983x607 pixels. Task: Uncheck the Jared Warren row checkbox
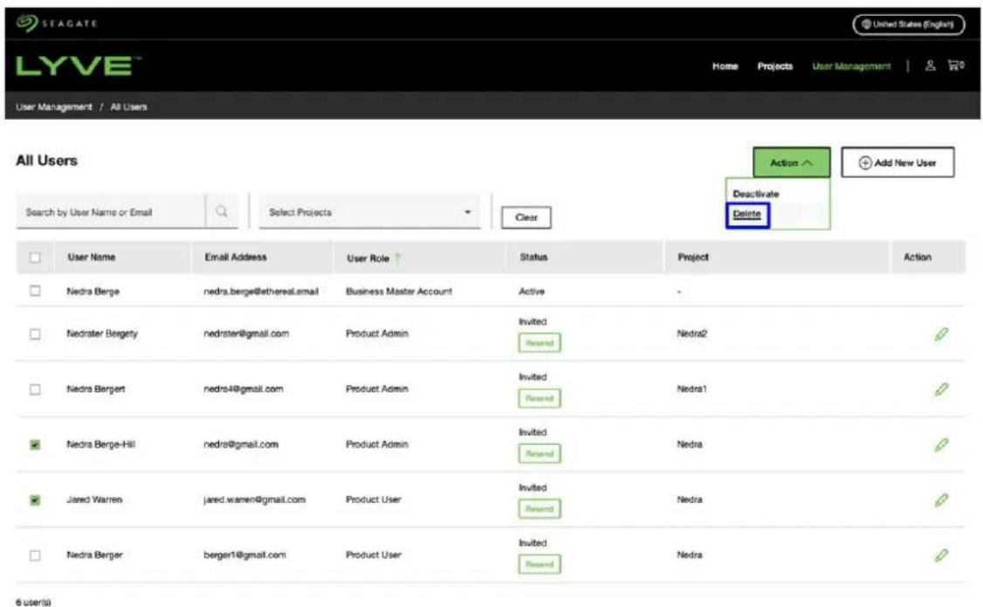coord(35,500)
